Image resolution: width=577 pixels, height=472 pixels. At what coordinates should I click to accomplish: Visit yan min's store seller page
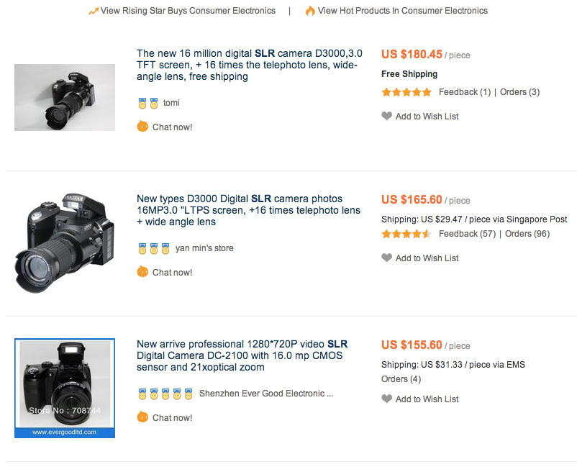pyautogui.click(x=204, y=248)
